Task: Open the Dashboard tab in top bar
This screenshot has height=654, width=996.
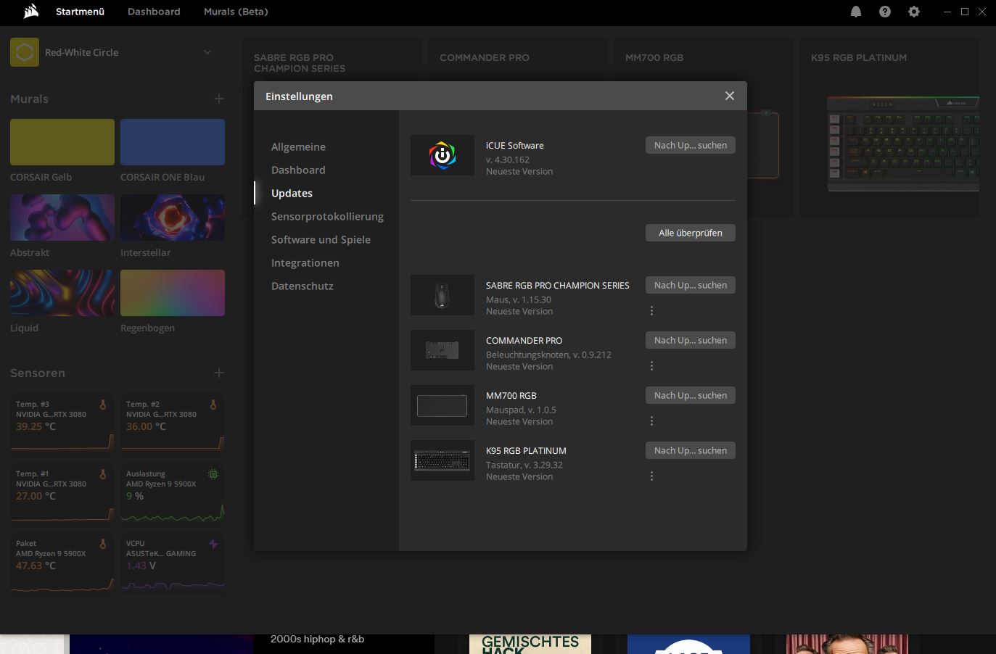Action: click(154, 12)
